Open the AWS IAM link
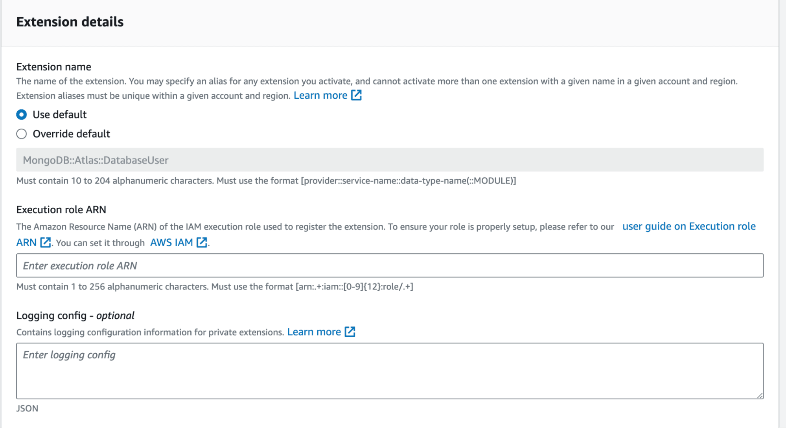The height and width of the screenshot is (428, 786). click(x=171, y=242)
